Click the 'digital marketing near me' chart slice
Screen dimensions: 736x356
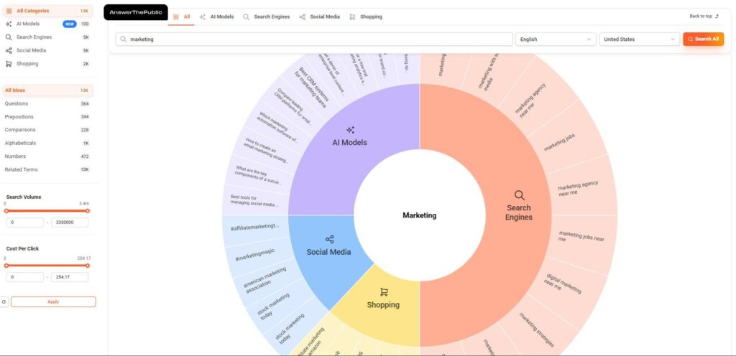pos(562,283)
